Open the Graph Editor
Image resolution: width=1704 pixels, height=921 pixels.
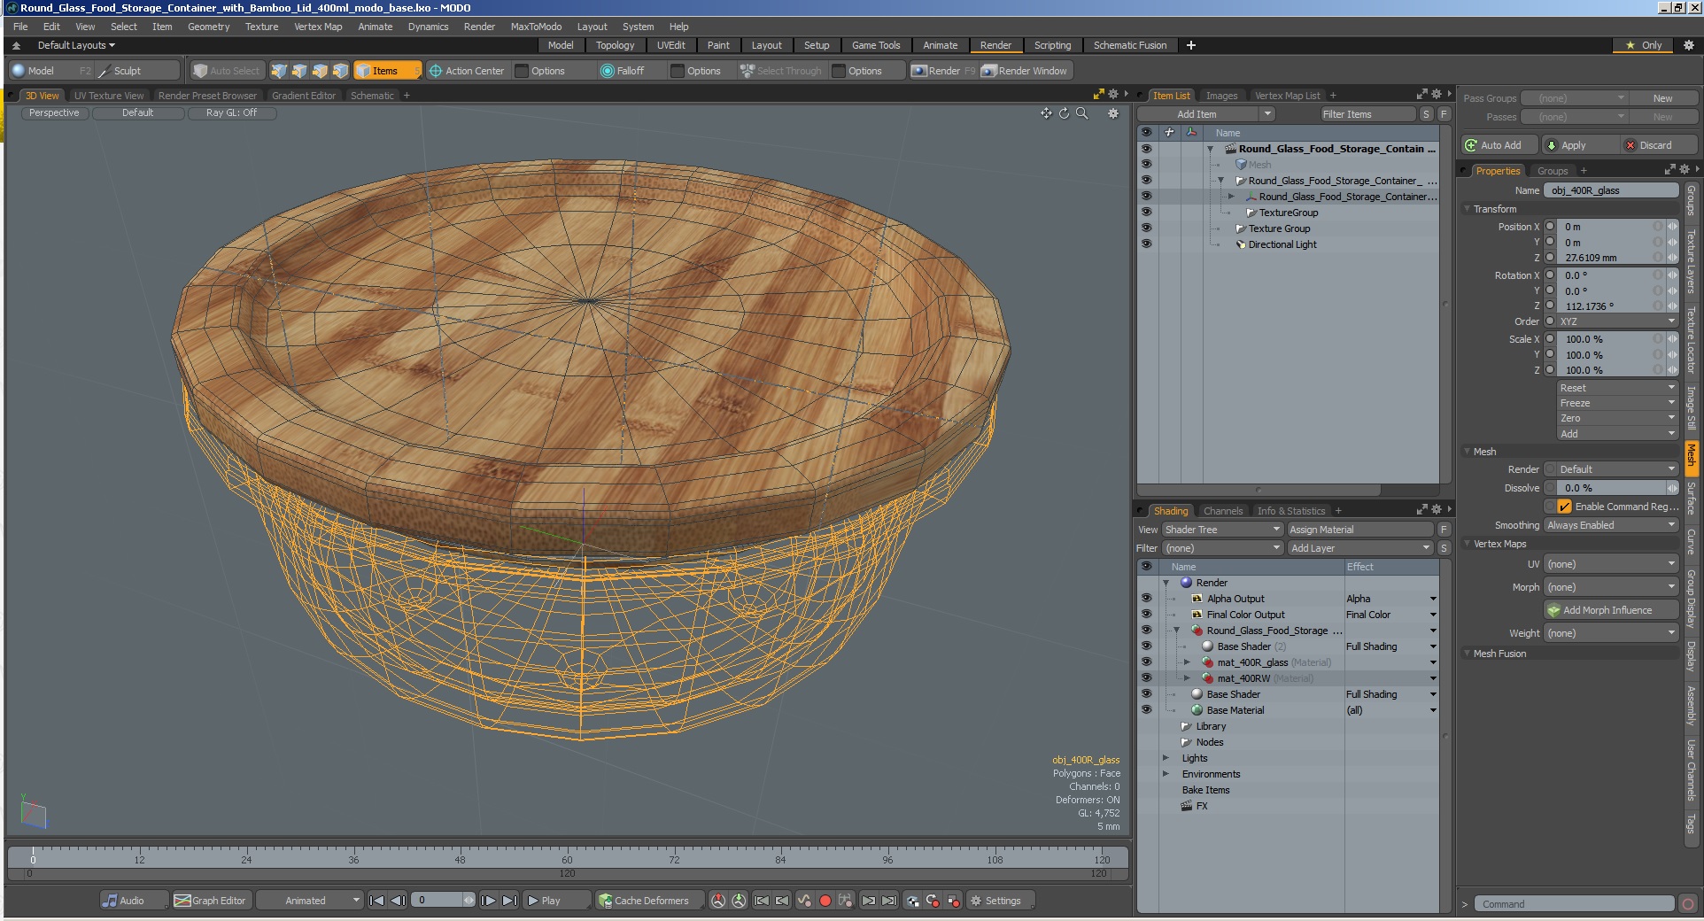(x=211, y=901)
